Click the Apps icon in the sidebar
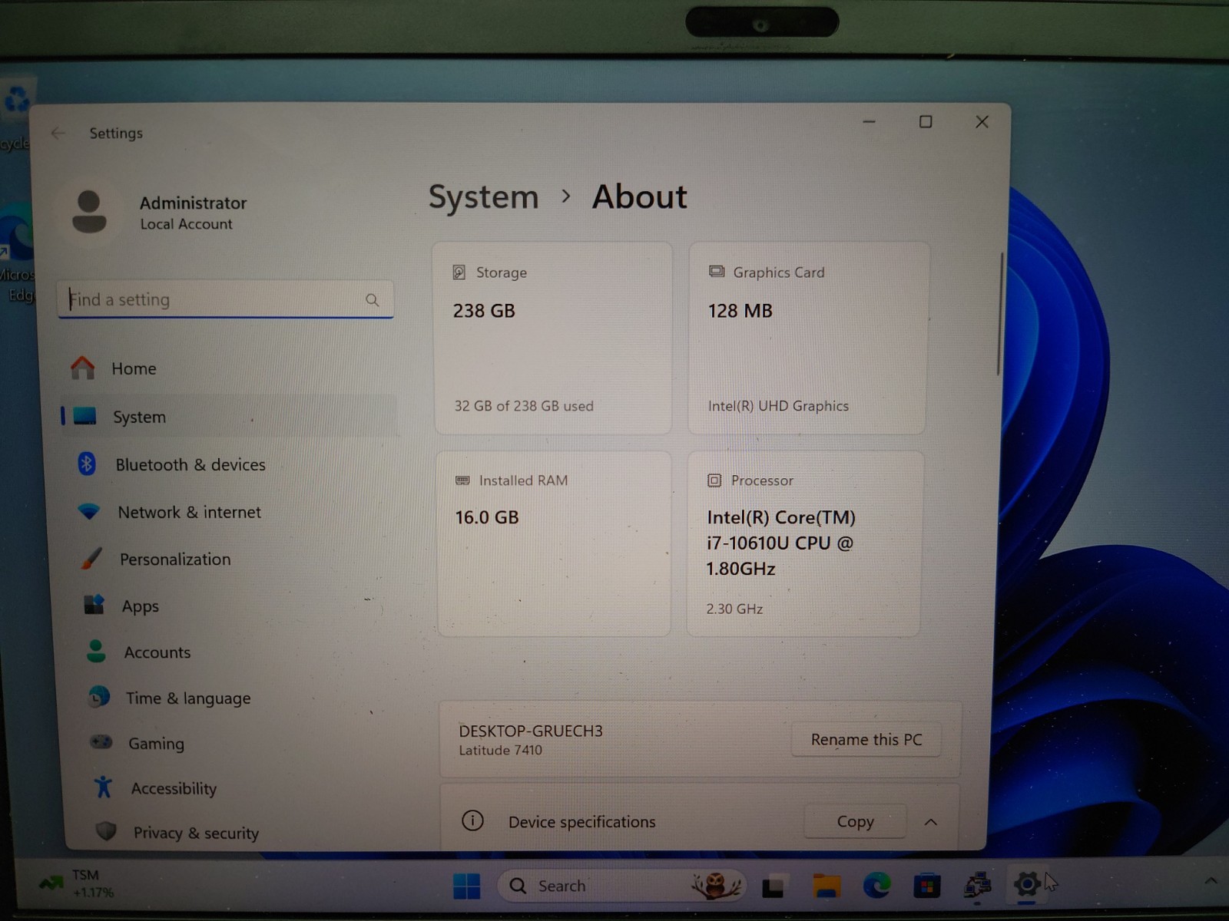Image resolution: width=1229 pixels, height=921 pixels. pyautogui.click(x=94, y=605)
